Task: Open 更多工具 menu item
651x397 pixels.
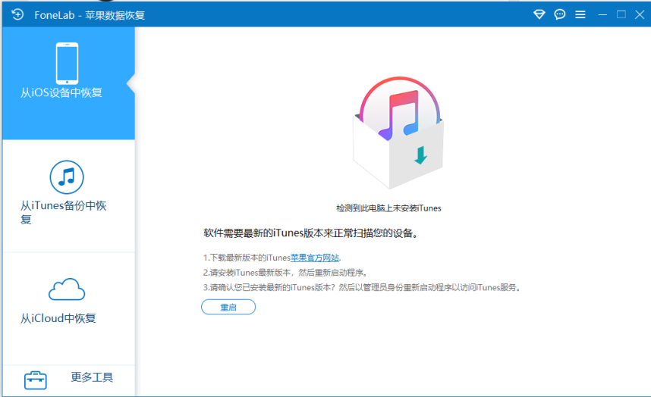Action: click(x=92, y=377)
